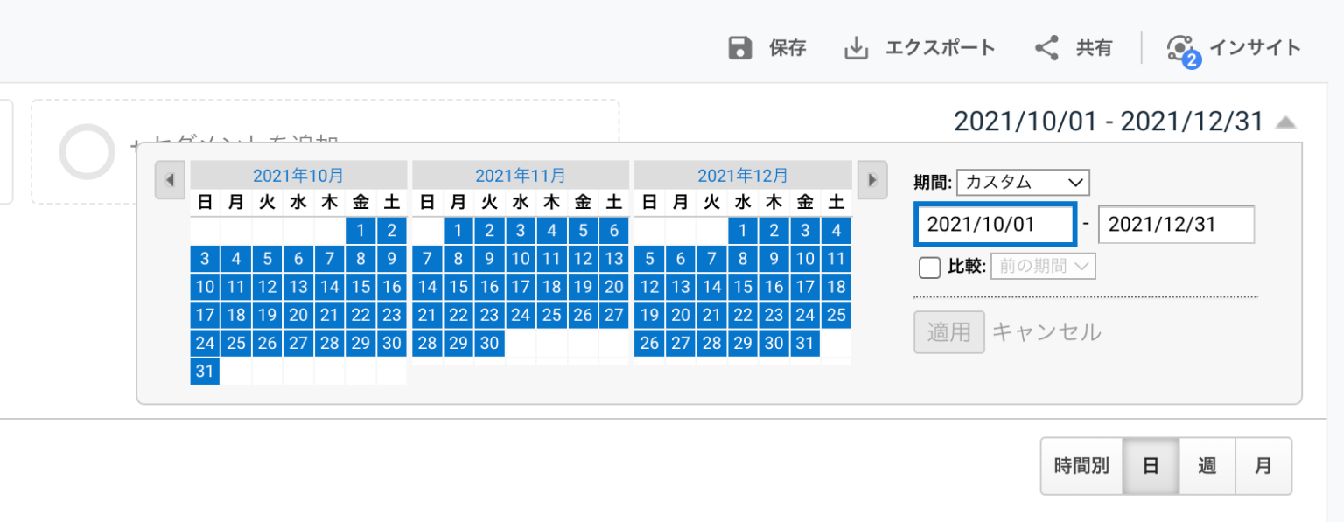Focus the end date field 2021/12/31
Screen dimensions: 1344x522
(x=1177, y=225)
